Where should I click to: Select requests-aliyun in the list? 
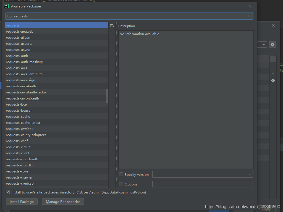coord(57,38)
